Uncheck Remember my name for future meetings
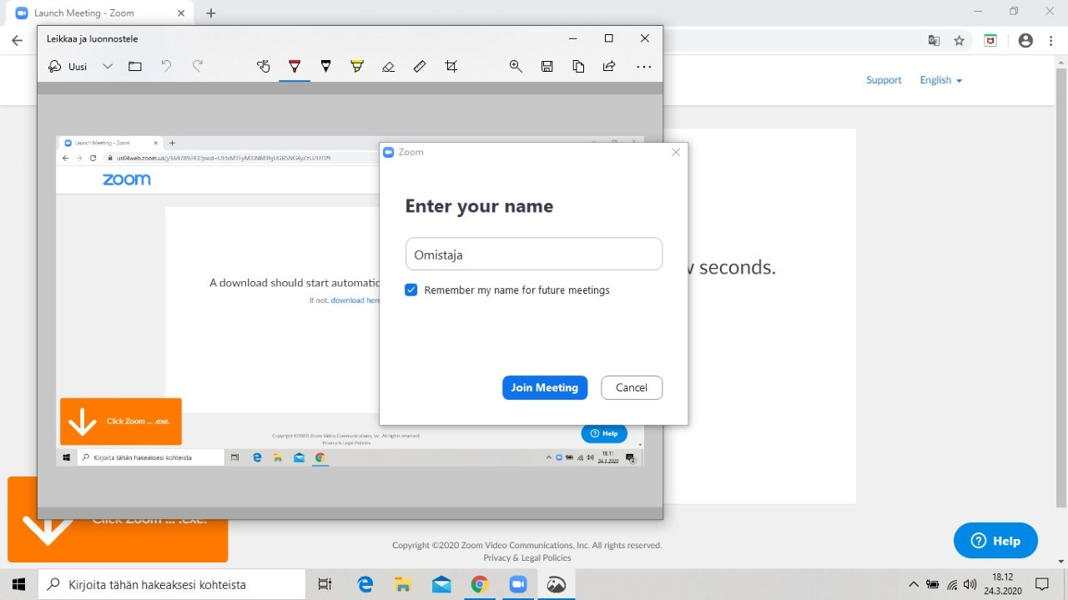The height and width of the screenshot is (600, 1068). coord(411,290)
